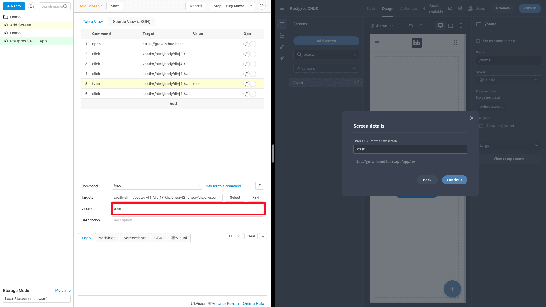Image resolution: width=546 pixels, height=307 pixels.
Task: Toggle the Show navigation switch
Action: pyautogui.click(x=481, y=126)
